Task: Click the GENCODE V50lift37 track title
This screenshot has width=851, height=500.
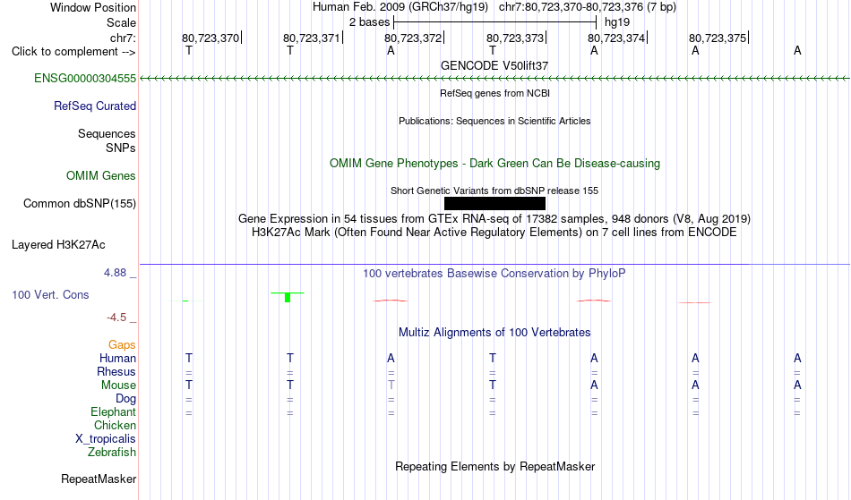Action: (494, 65)
